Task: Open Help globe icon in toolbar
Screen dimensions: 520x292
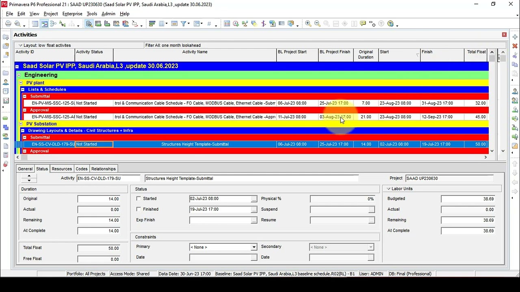Action: pyautogui.click(x=390, y=24)
